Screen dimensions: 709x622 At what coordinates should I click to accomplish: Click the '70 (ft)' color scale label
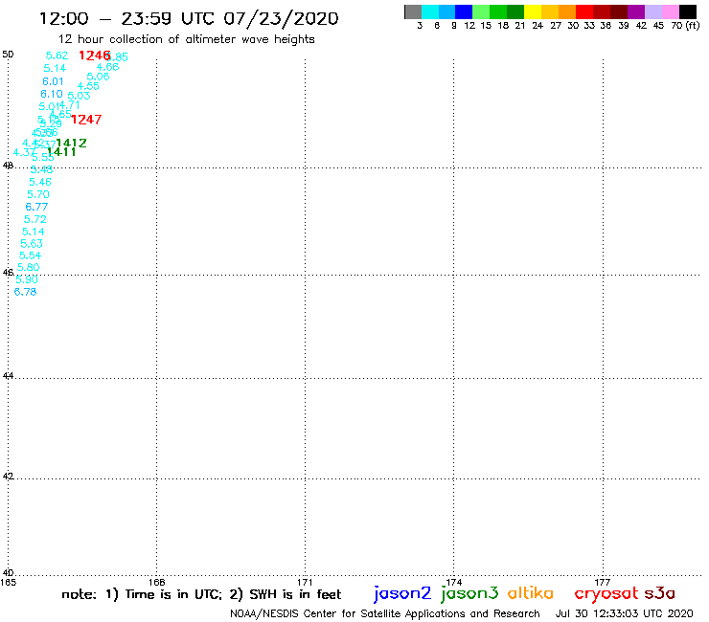pyautogui.click(x=685, y=26)
